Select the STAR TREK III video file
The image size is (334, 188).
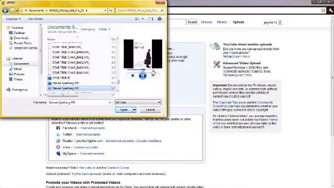tap(61, 78)
